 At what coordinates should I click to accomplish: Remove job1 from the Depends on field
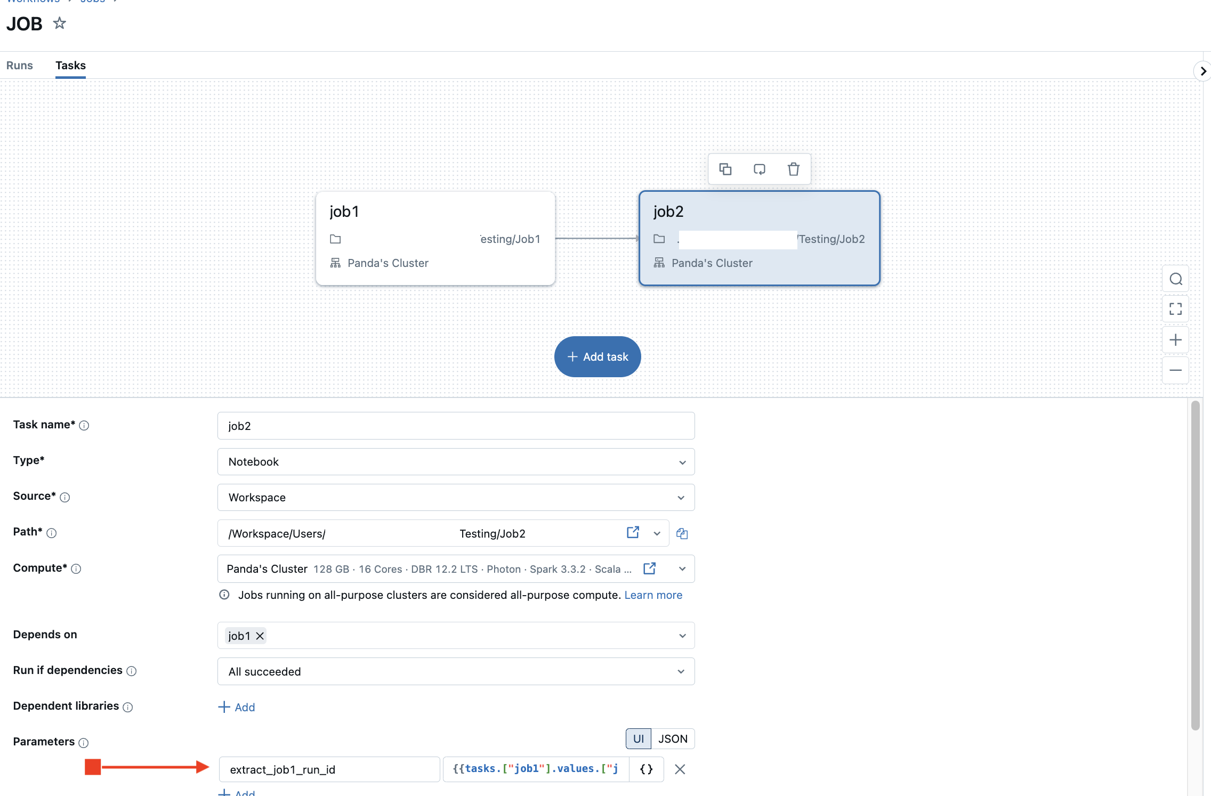click(260, 636)
